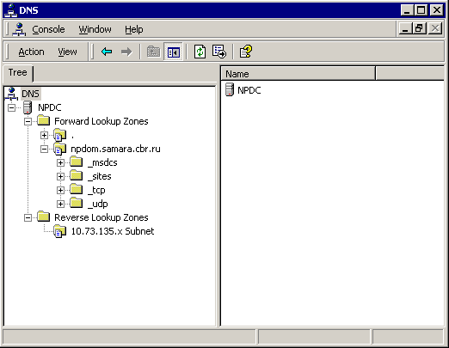Click the Help toolbar icon

pyautogui.click(x=246, y=52)
